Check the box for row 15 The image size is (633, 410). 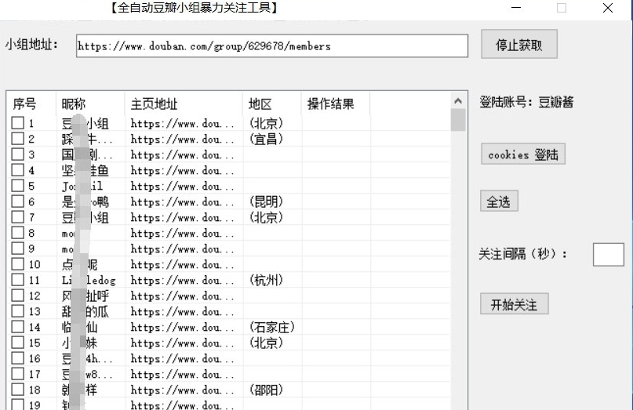18,343
